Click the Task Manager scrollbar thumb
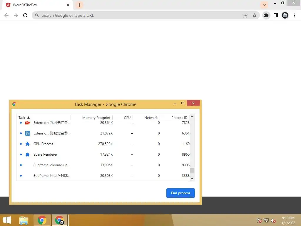This screenshot has height=226, width=301. (192, 170)
